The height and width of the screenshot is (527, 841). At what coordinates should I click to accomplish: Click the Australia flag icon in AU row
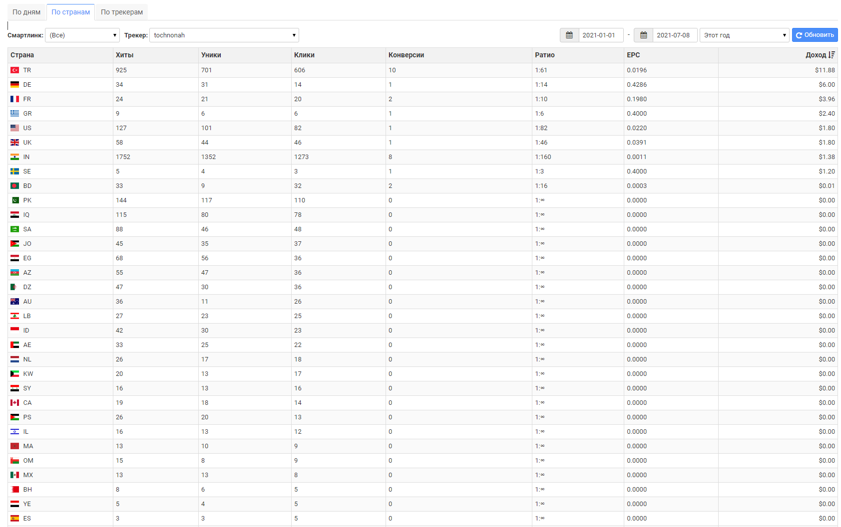(x=15, y=302)
